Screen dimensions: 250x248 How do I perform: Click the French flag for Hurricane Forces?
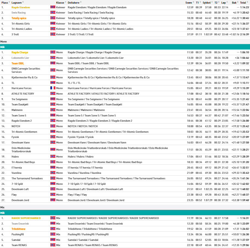point(53,88)
